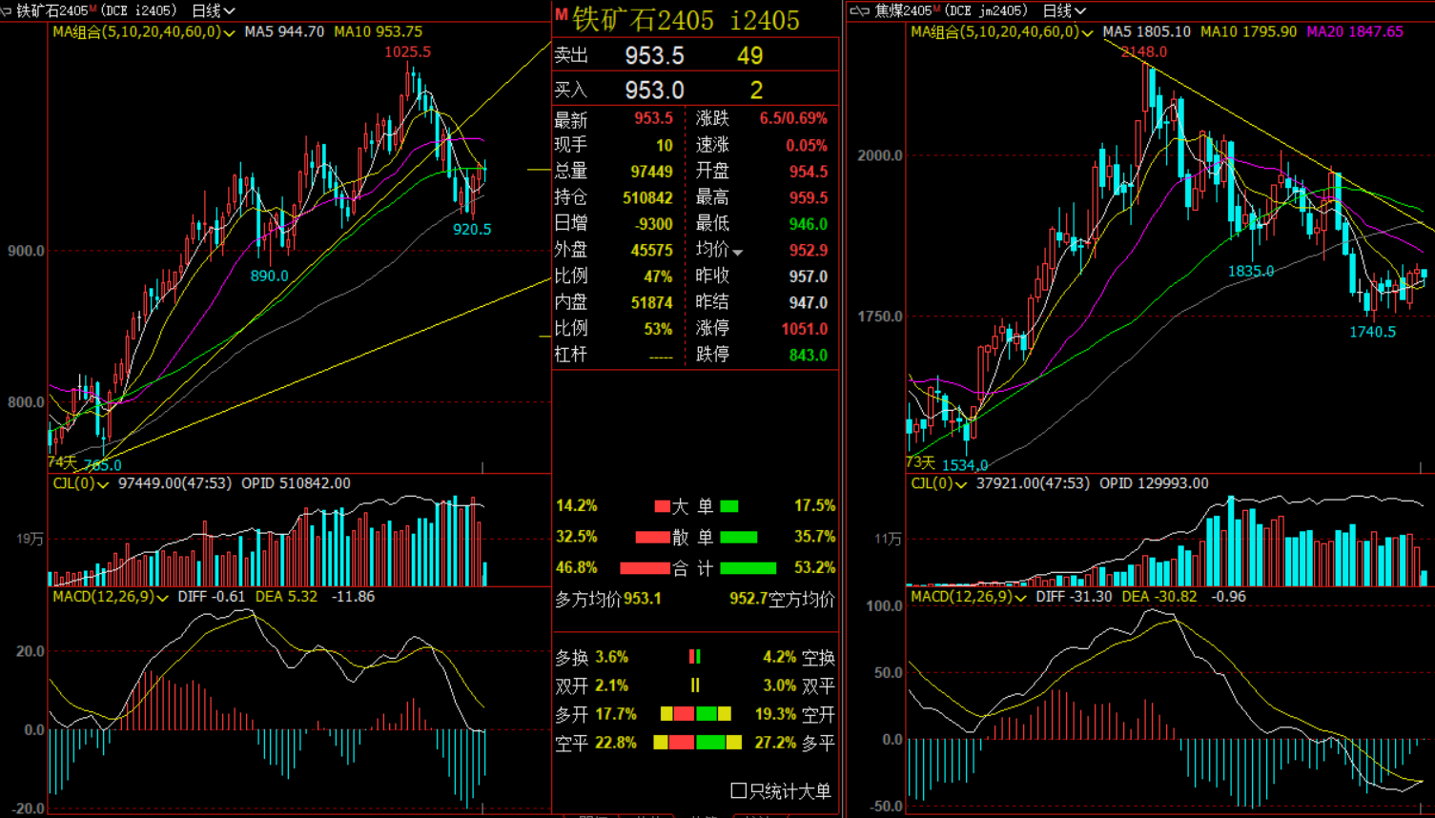The height and width of the screenshot is (818, 1435).
Task: Click the link icon beside 焦煤2405 chart title
Action: click(x=859, y=10)
